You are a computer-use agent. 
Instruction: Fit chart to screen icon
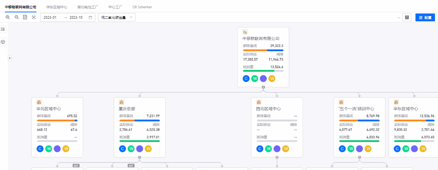[x=34, y=17]
